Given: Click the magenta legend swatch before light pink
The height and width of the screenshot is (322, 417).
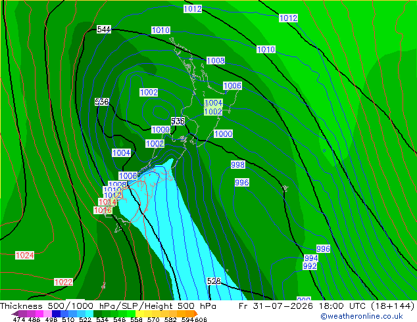Looking at the screenshot, I should [x=39, y=313].
